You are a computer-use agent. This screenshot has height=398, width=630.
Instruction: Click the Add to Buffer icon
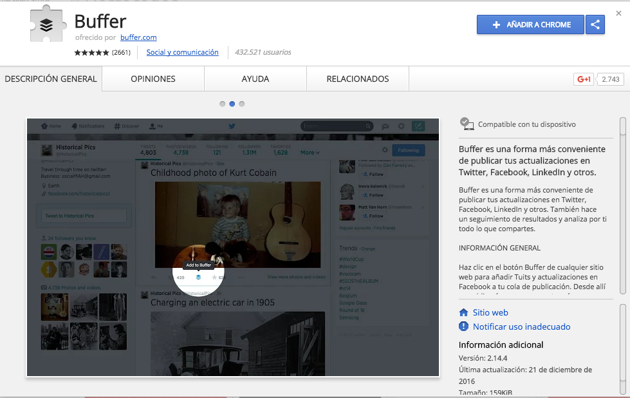(x=198, y=278)
